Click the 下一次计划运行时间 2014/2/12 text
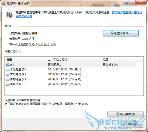The image size is (148, 132). coord(33,44)
